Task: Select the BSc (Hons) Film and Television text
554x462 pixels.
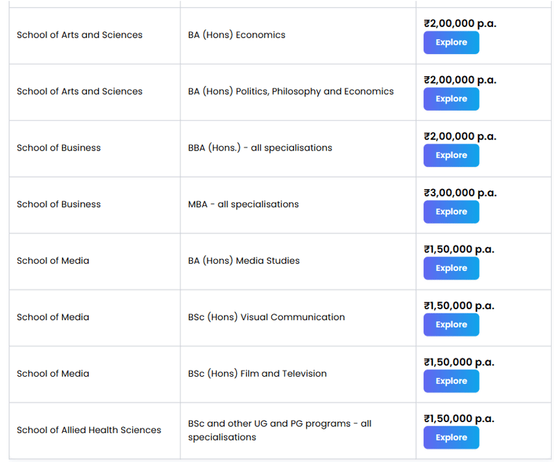Action: click(257, 374)
